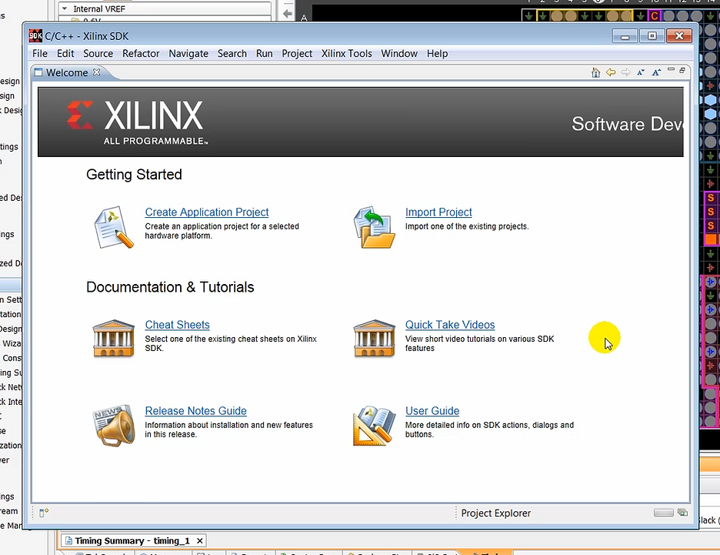Click the Release Notes Guide megaphone icon
The image size is (720, 555).
click(x=114, y=424)
